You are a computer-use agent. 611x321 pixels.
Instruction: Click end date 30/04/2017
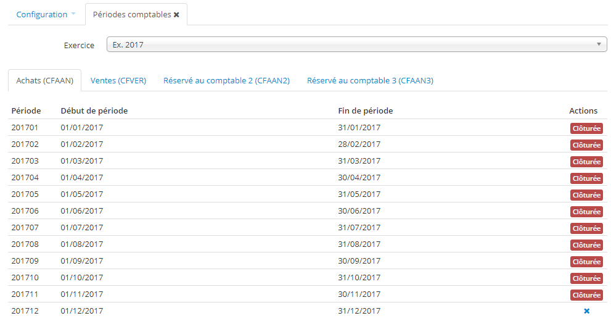359,177
